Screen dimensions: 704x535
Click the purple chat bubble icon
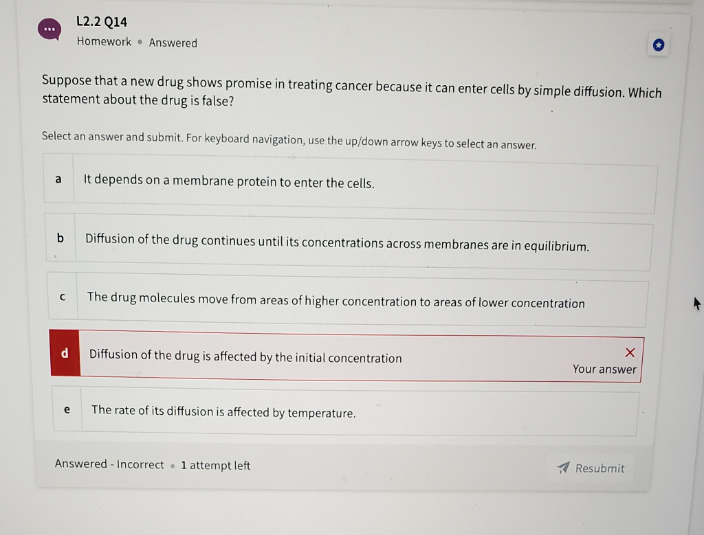[50, 29]
